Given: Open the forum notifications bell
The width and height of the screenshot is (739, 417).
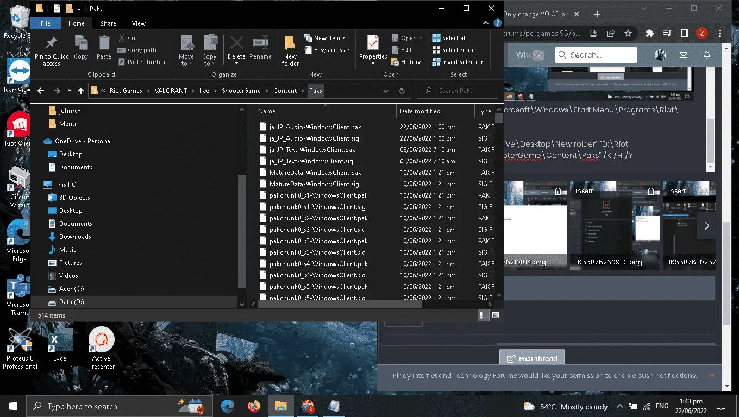Looking at the screenshot, I should click(706, 55).
